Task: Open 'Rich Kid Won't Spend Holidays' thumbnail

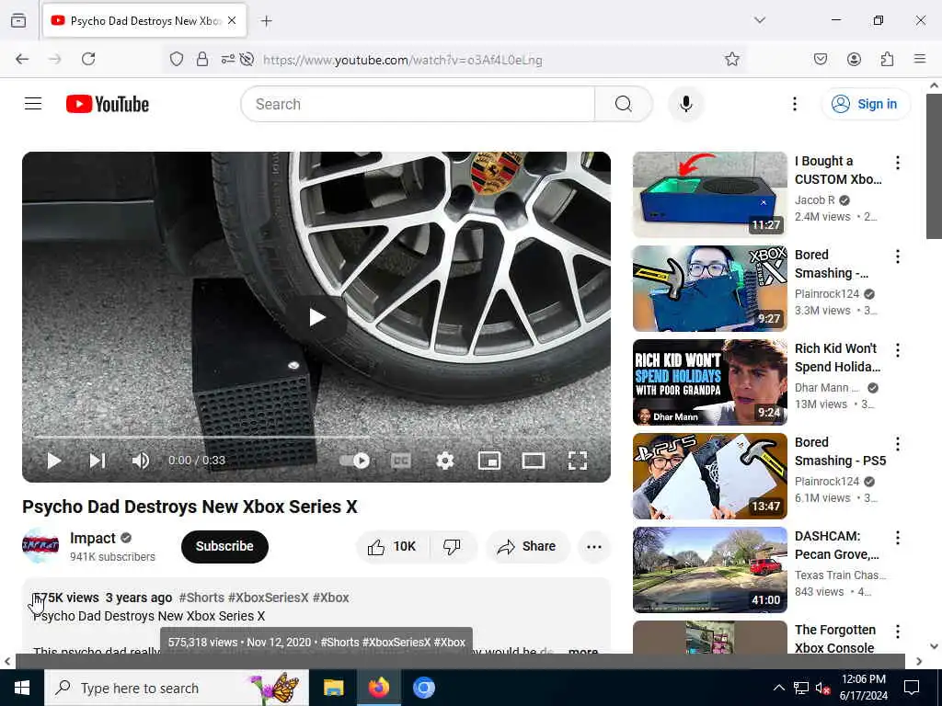Action: [709, 381]
